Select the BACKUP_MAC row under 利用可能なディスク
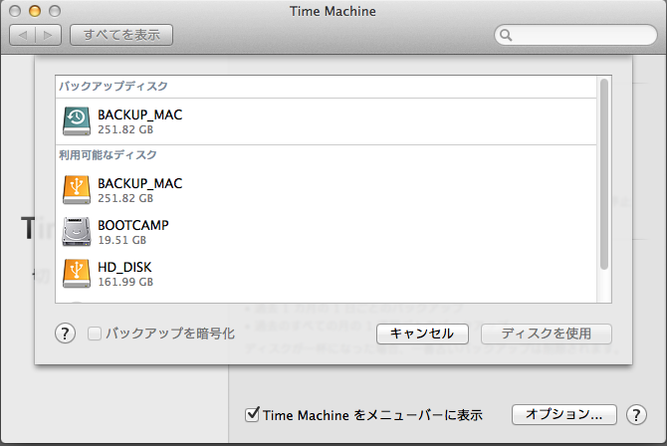Viewport: 667px width, 446px height. pos(326,190)
